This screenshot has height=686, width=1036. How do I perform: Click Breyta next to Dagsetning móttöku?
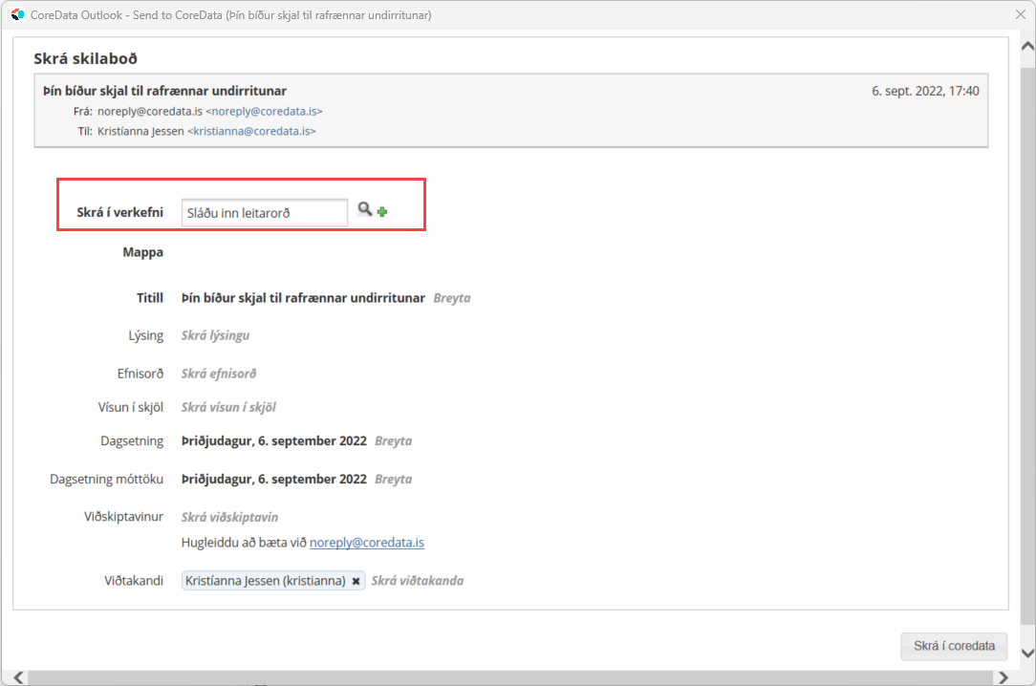click(393, 479)
